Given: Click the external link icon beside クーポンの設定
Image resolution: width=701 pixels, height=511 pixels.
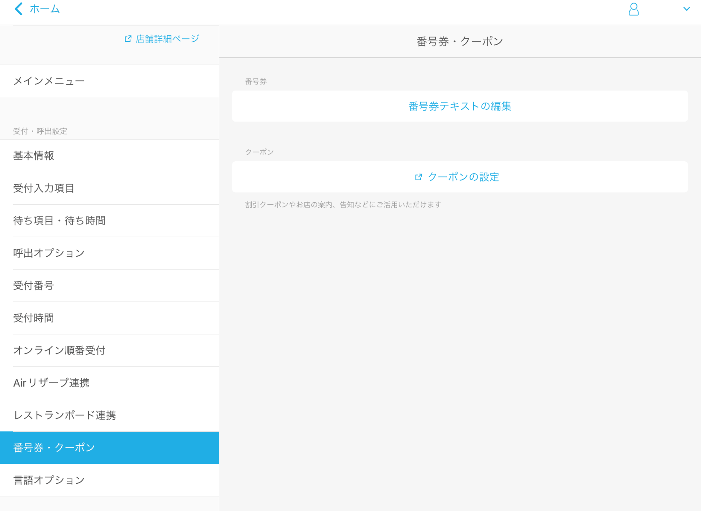Looking at the screenshot, I should [418, 177].
